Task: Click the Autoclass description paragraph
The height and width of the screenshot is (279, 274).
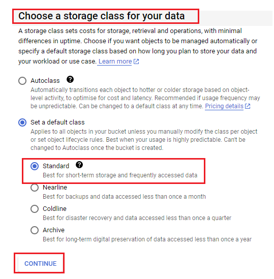Action: coord(145,98)
